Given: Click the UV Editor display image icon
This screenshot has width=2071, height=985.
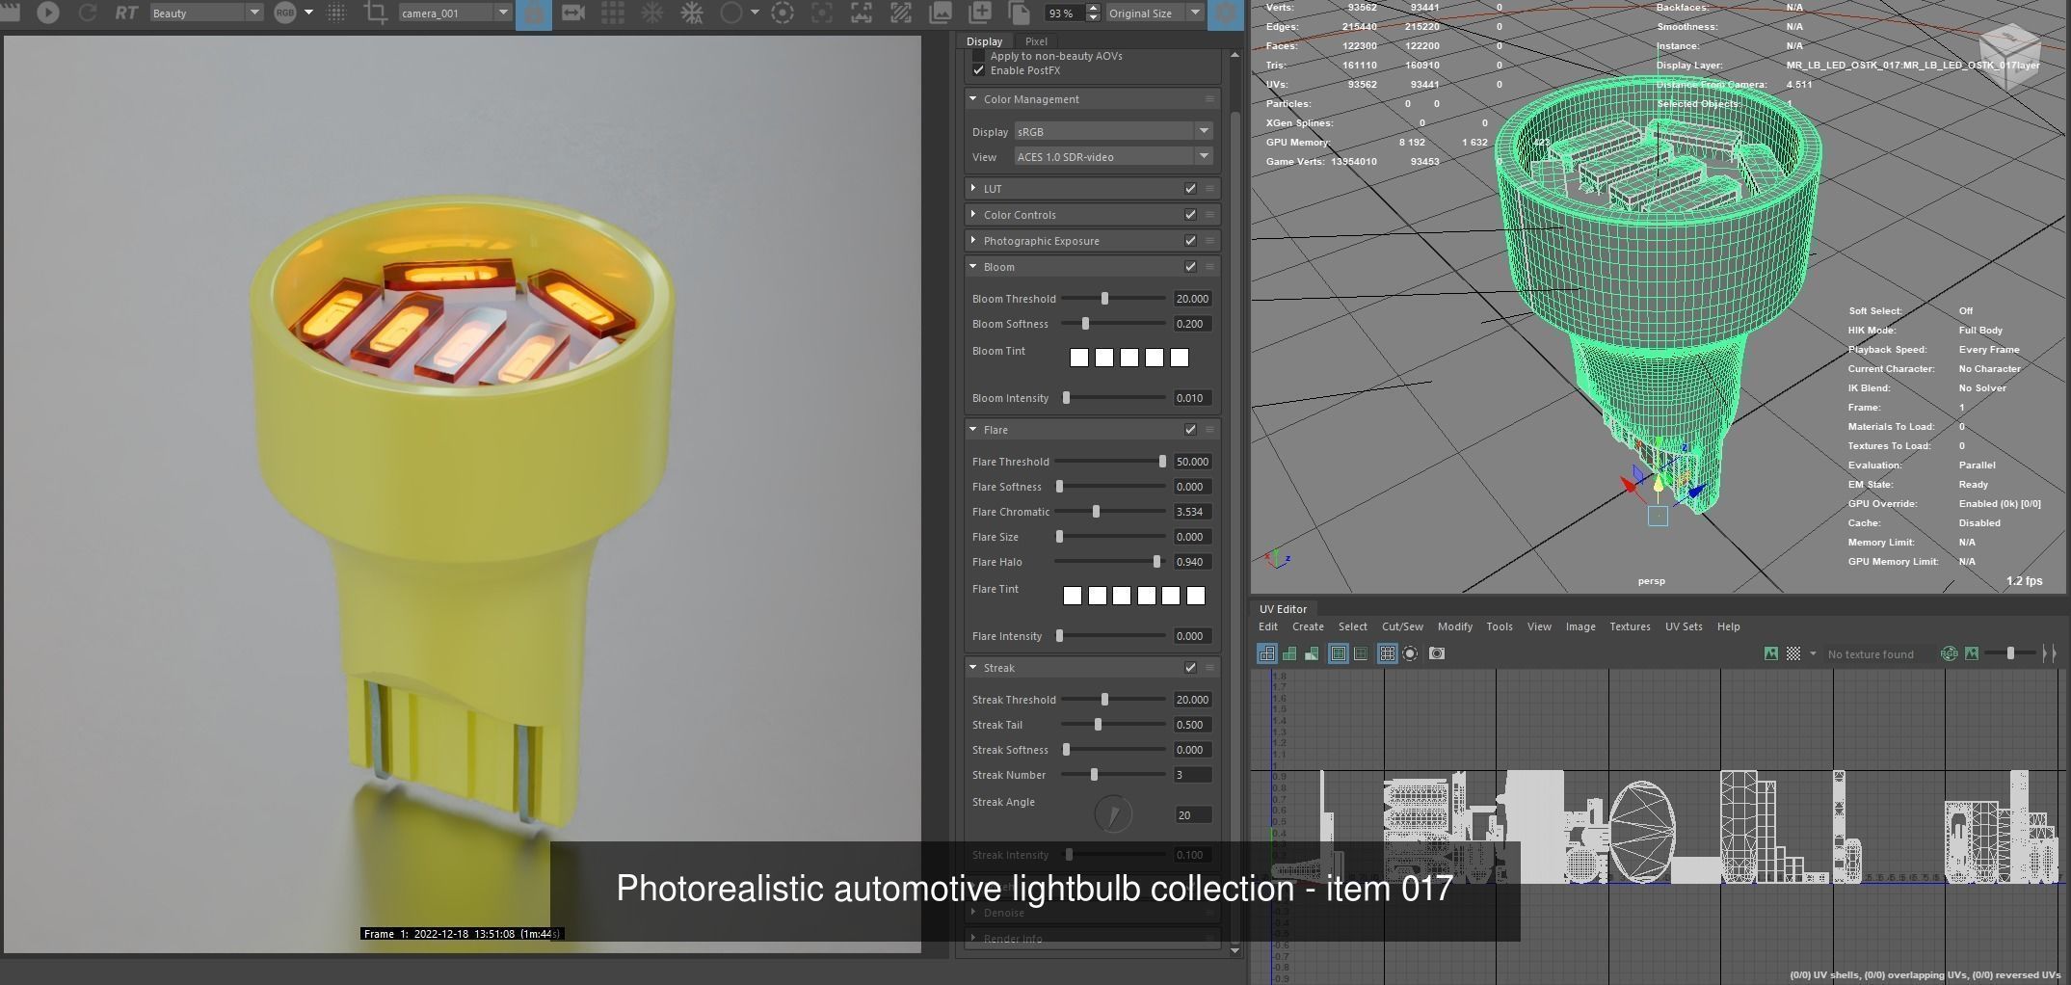Looking at the screenshot, I should [x=1771, y=653].
